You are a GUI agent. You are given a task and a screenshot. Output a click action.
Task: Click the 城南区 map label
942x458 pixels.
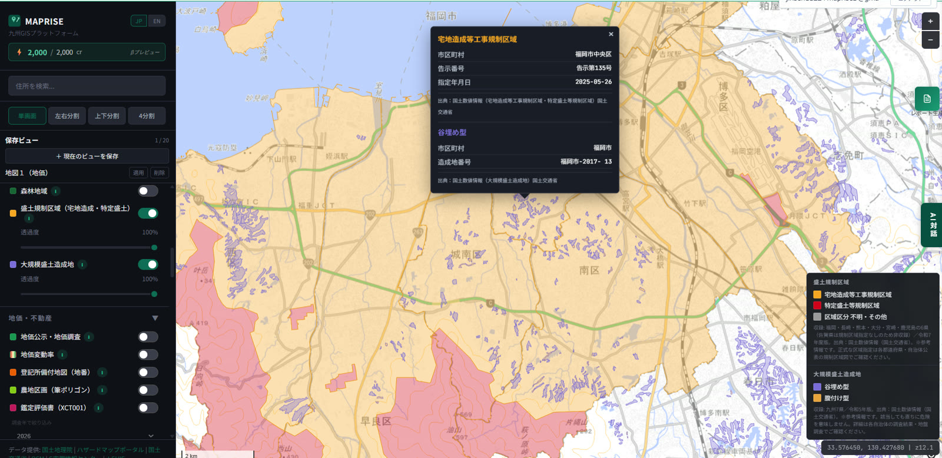click(466, 254)
